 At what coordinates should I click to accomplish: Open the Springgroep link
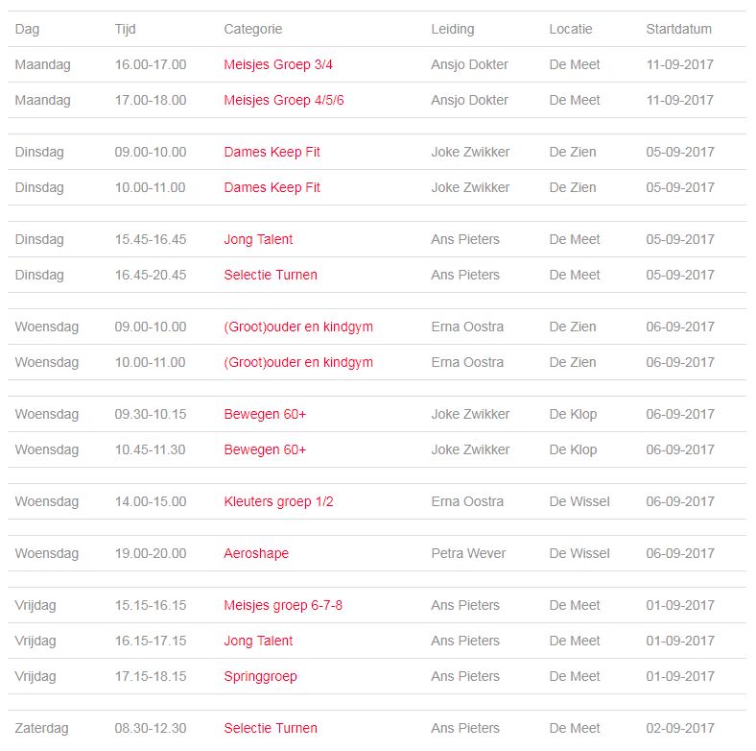coord(260,677)
